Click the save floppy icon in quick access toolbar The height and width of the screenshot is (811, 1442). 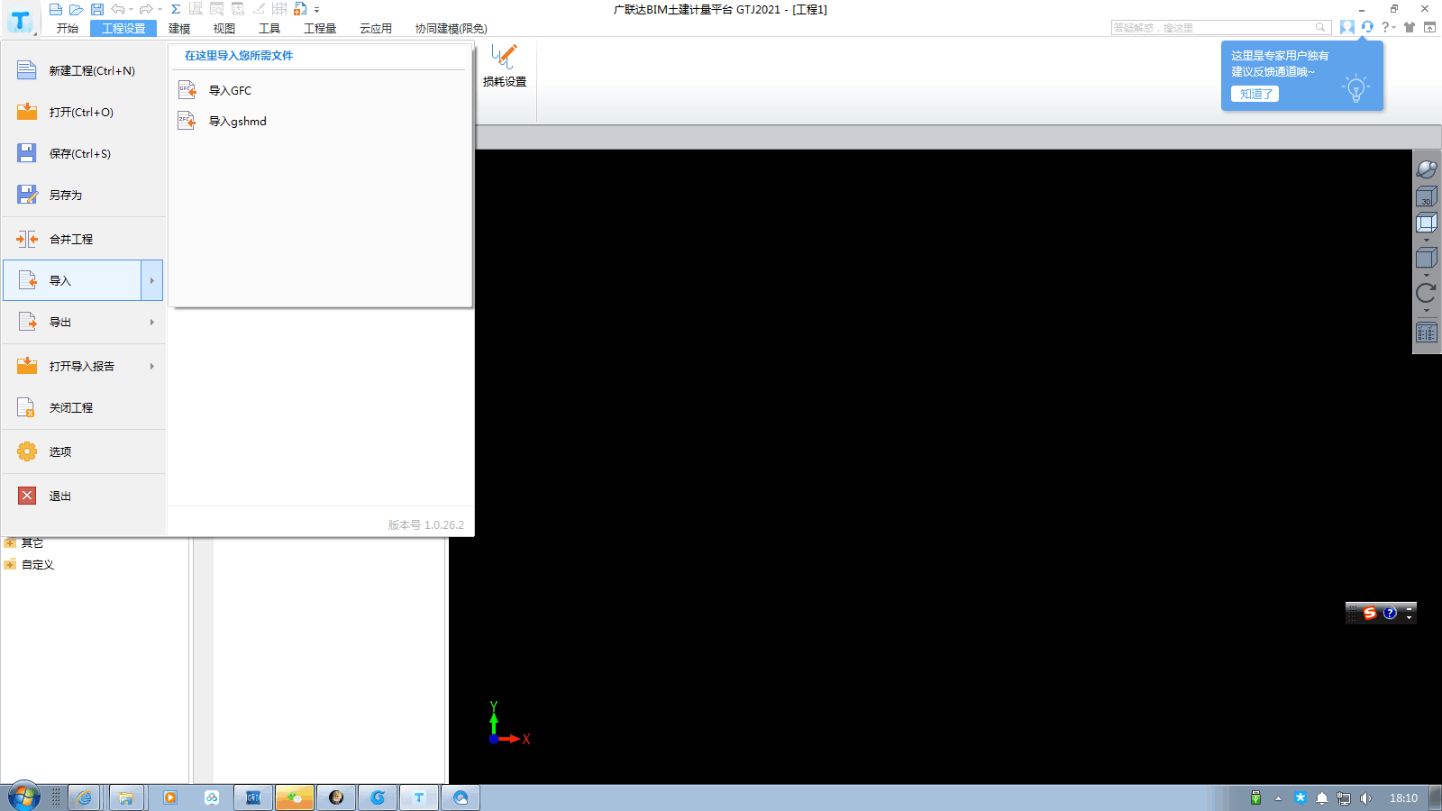(x=97, y=9)
